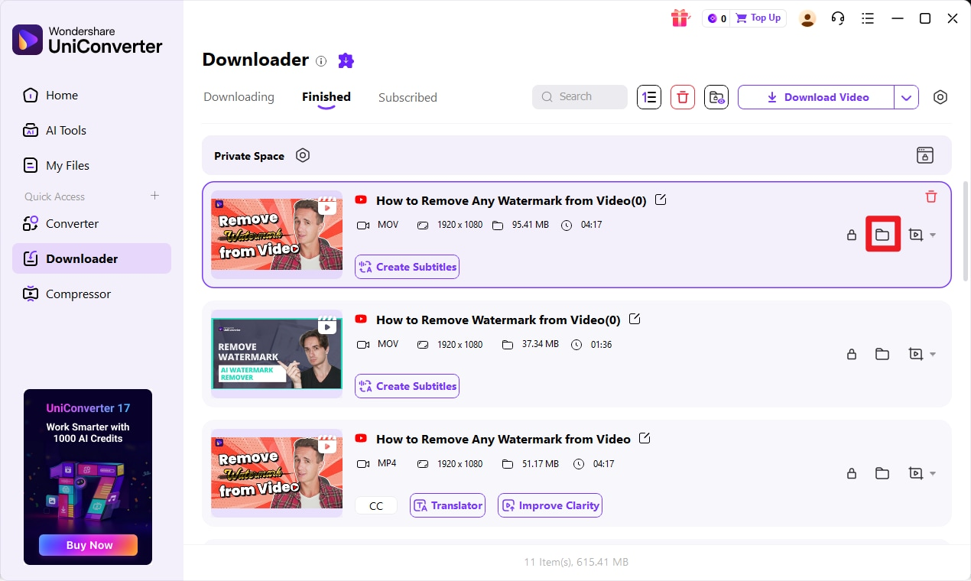971x581 pixels.
Task: Click convert icon on 37.34 MB video row
Action: (915, 354)
